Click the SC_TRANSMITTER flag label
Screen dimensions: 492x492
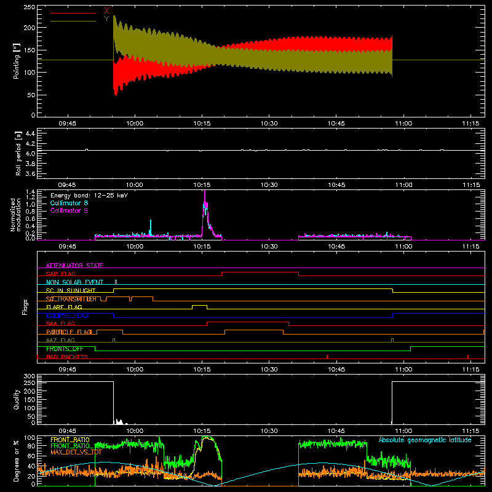[71, 299]
